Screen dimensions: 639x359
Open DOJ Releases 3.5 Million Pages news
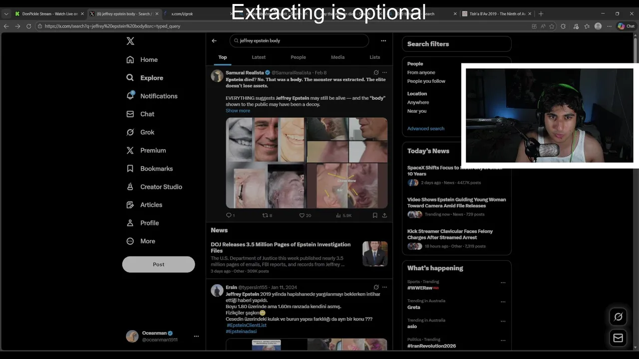281,248
